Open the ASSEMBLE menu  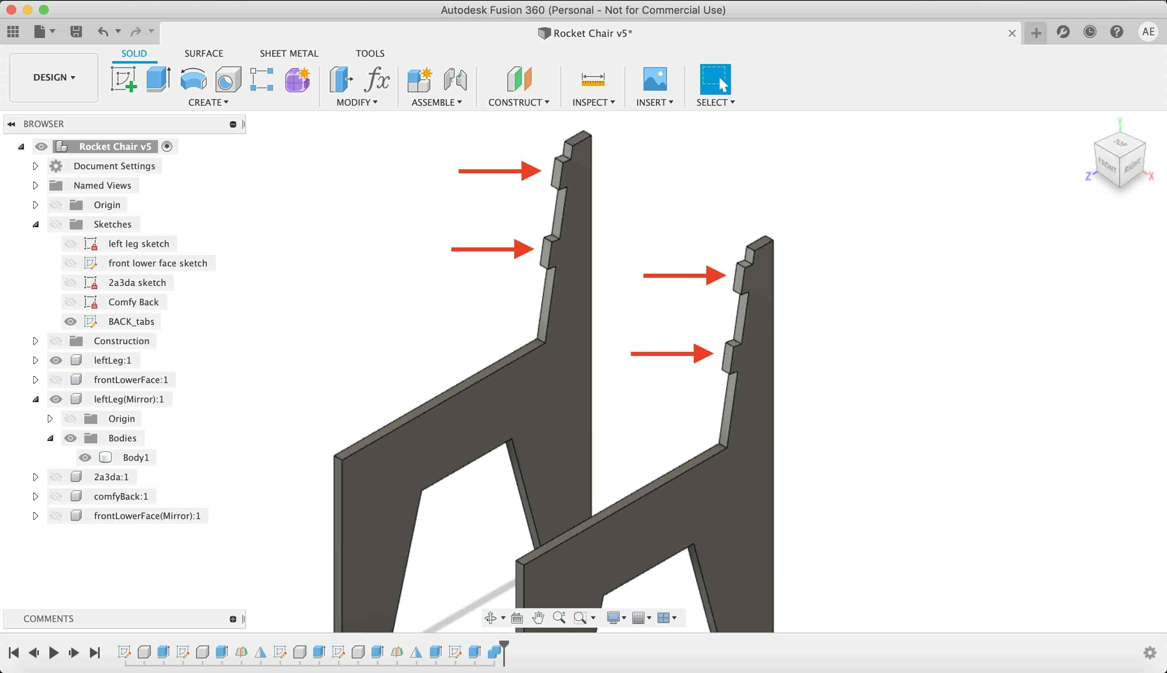pyautogui.click(x=436, y=102)
